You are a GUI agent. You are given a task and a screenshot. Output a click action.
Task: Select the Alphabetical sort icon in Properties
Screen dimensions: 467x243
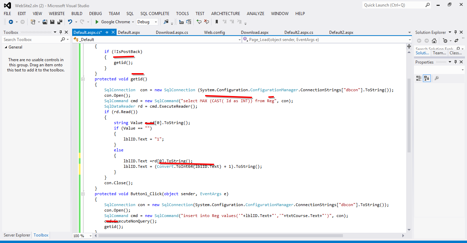tap(427, 78)
